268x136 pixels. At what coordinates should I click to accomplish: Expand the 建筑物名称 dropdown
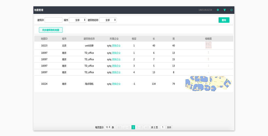tap(108, 20)
